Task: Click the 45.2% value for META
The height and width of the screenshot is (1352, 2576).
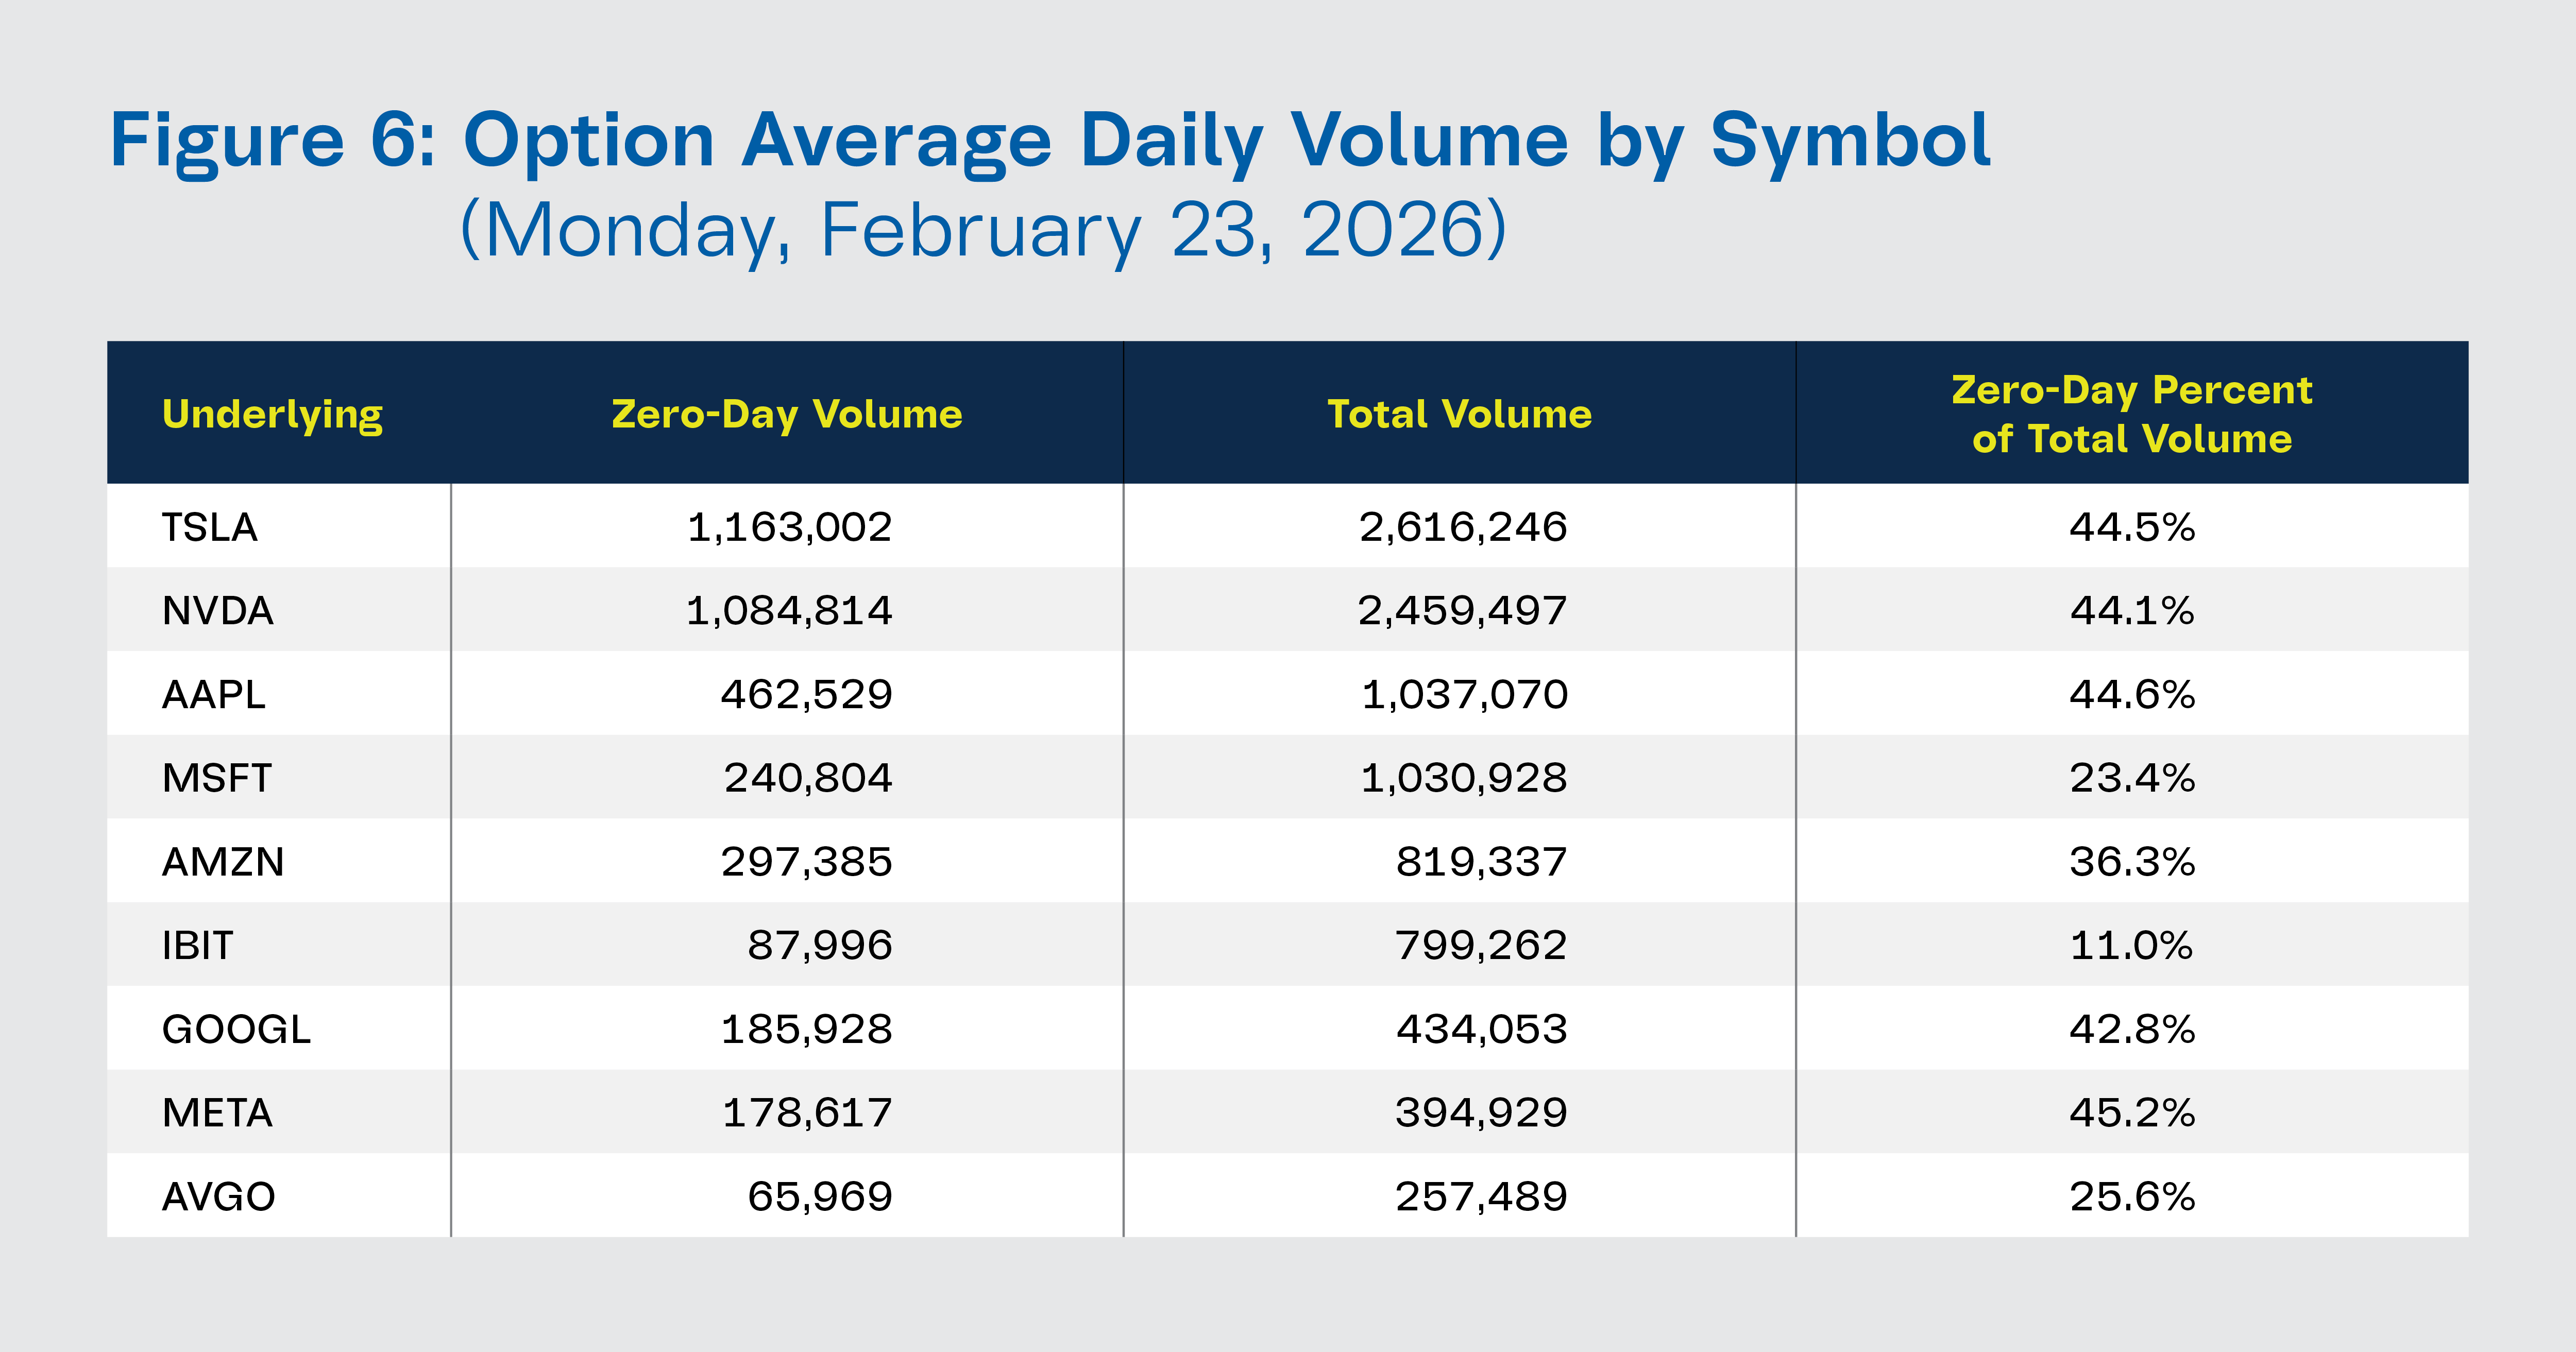Action: pyautogui.click(x=2131, y=1113)
